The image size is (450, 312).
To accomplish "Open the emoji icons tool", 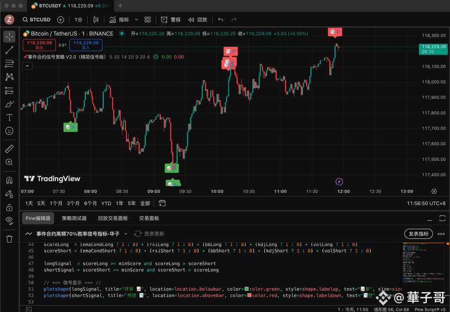I will point(9,131).
